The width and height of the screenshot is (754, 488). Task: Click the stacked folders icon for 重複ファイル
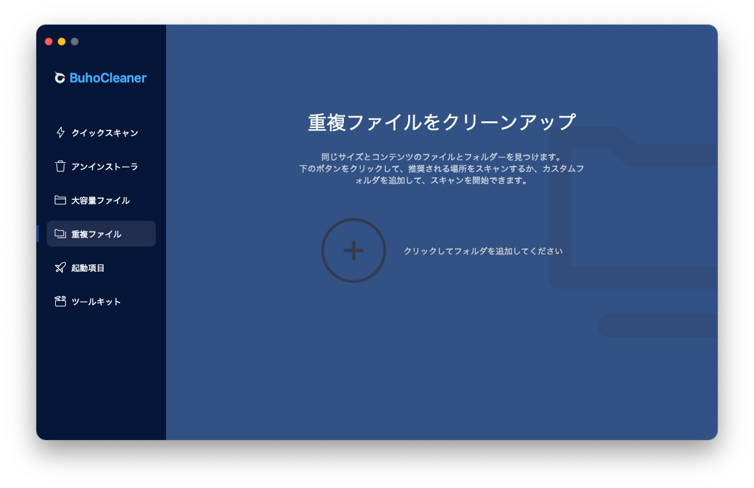pos(60,234)
